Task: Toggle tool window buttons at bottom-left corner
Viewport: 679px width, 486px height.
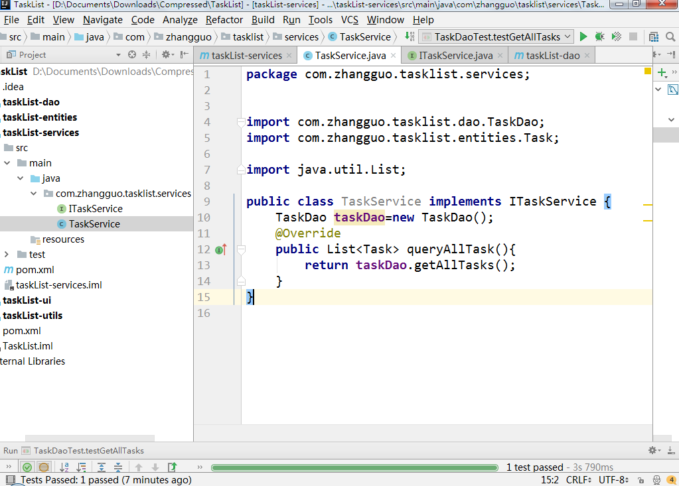Action: tap(11, 479)
